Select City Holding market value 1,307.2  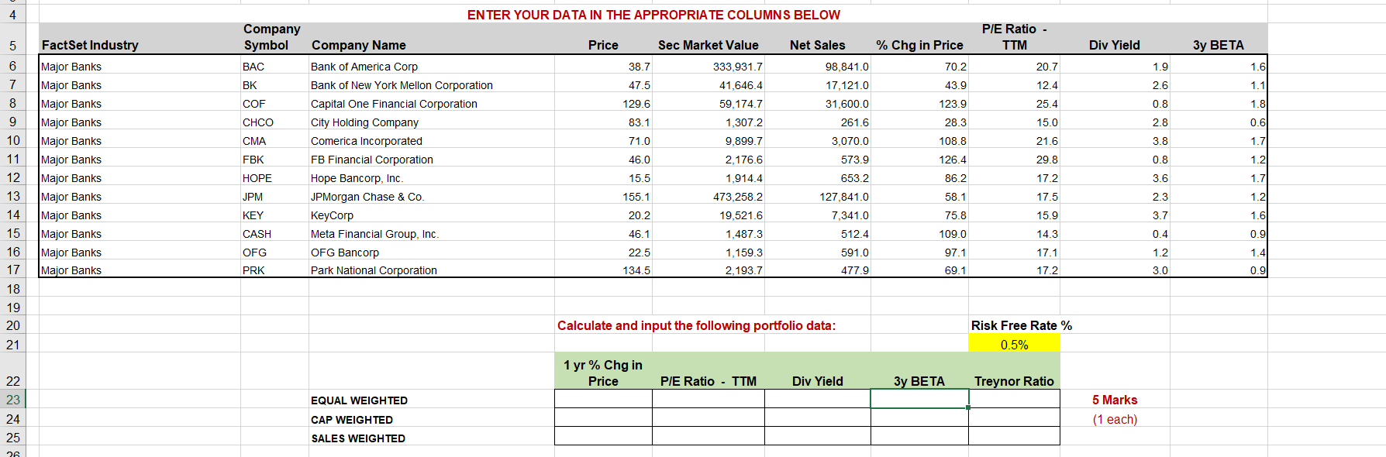coord(709,122)
